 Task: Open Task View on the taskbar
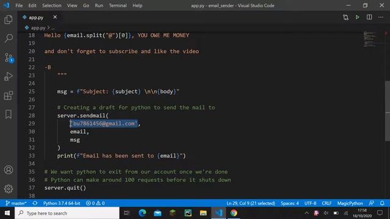[127, 213]
